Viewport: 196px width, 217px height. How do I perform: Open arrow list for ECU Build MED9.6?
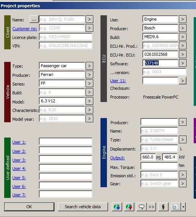point(183,37)
